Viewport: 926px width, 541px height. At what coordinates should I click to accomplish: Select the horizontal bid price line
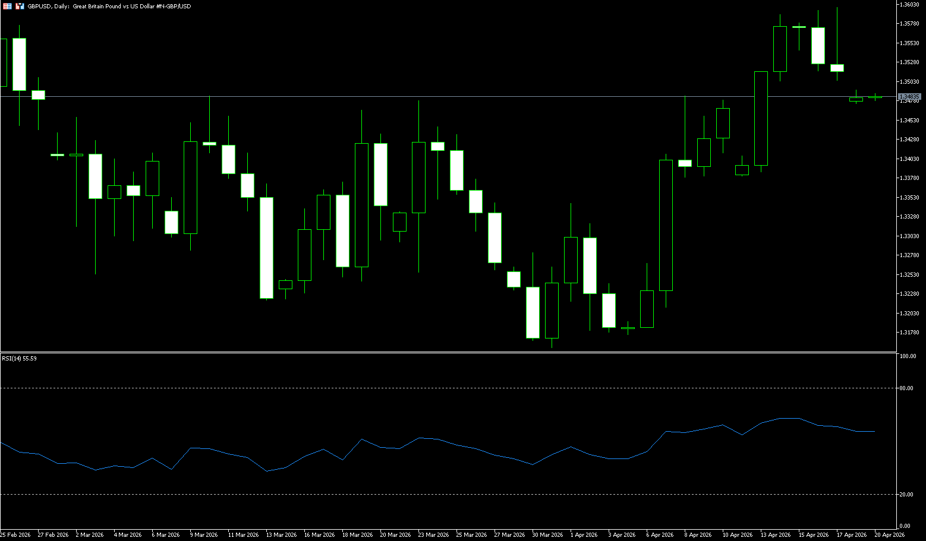pos(416,96)
